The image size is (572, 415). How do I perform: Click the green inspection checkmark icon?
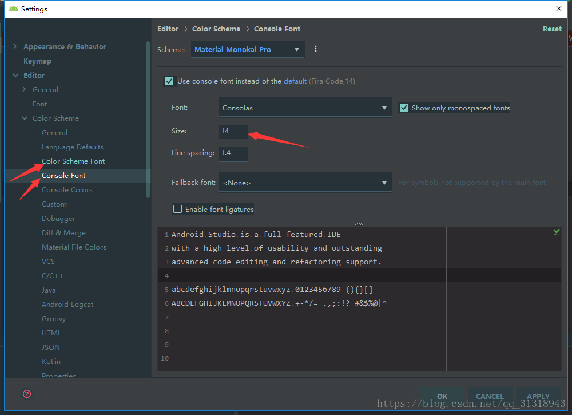557,232
